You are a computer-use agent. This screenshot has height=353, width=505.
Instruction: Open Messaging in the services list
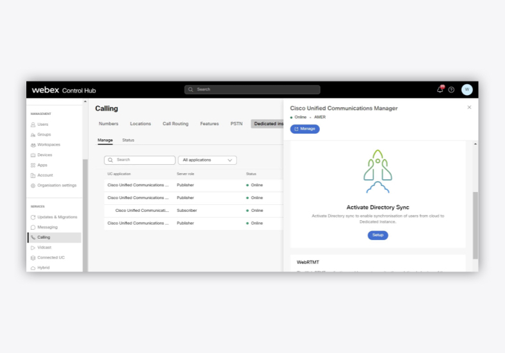tap(47, 227)
